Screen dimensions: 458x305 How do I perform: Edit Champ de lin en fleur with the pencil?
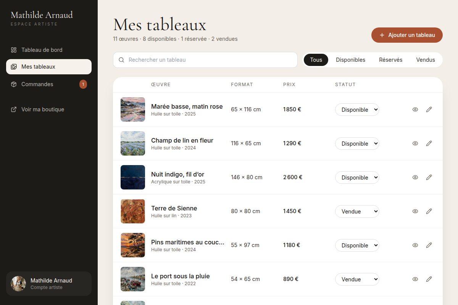pyautogui.click(x=429, y=143)
